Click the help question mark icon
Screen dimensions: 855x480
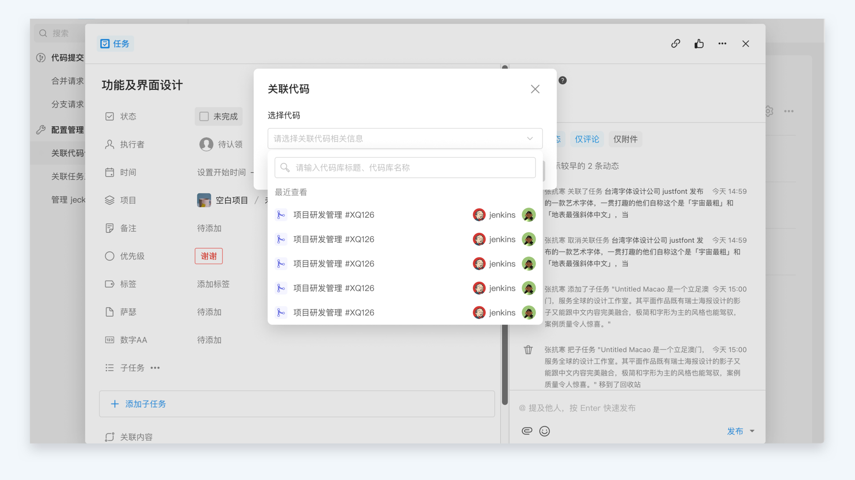coord(562,80)
